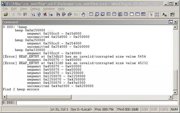Open the Edit menu
The image size is (180, 113).
click(14, 9)
